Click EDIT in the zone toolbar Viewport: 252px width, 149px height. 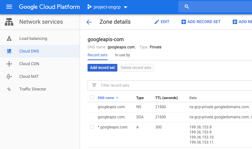click(162, 22)
